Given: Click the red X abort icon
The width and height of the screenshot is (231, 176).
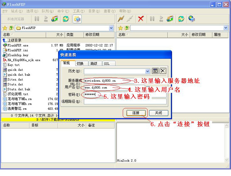Looking at the screenshot, I should [141, 18].
